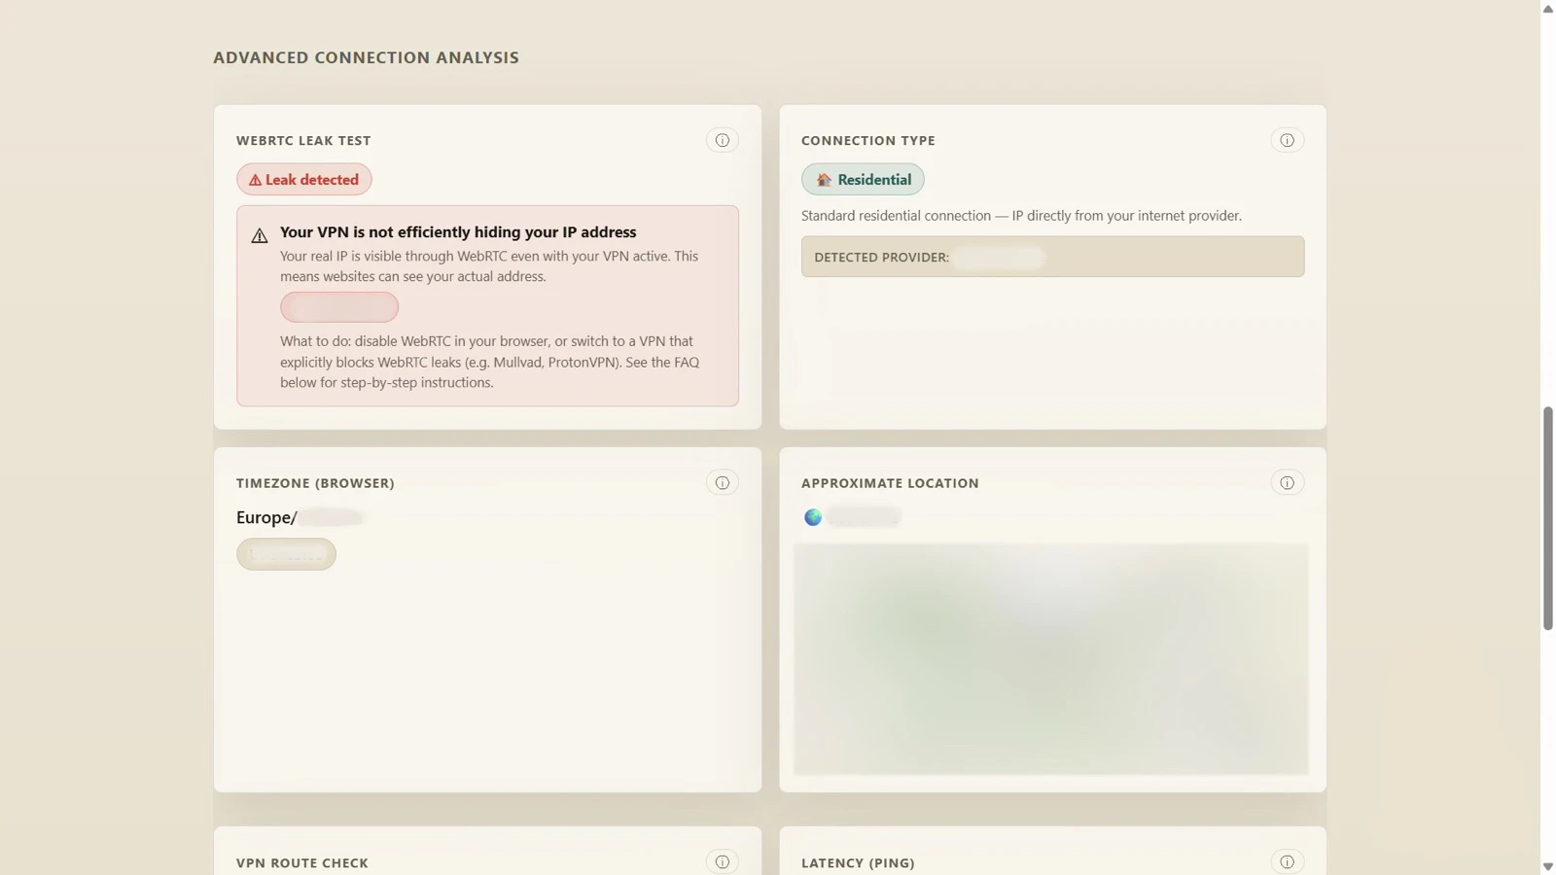1556x875 pixels.
Task: Click the blurred timezone offset pill
Action: point(286,554)
